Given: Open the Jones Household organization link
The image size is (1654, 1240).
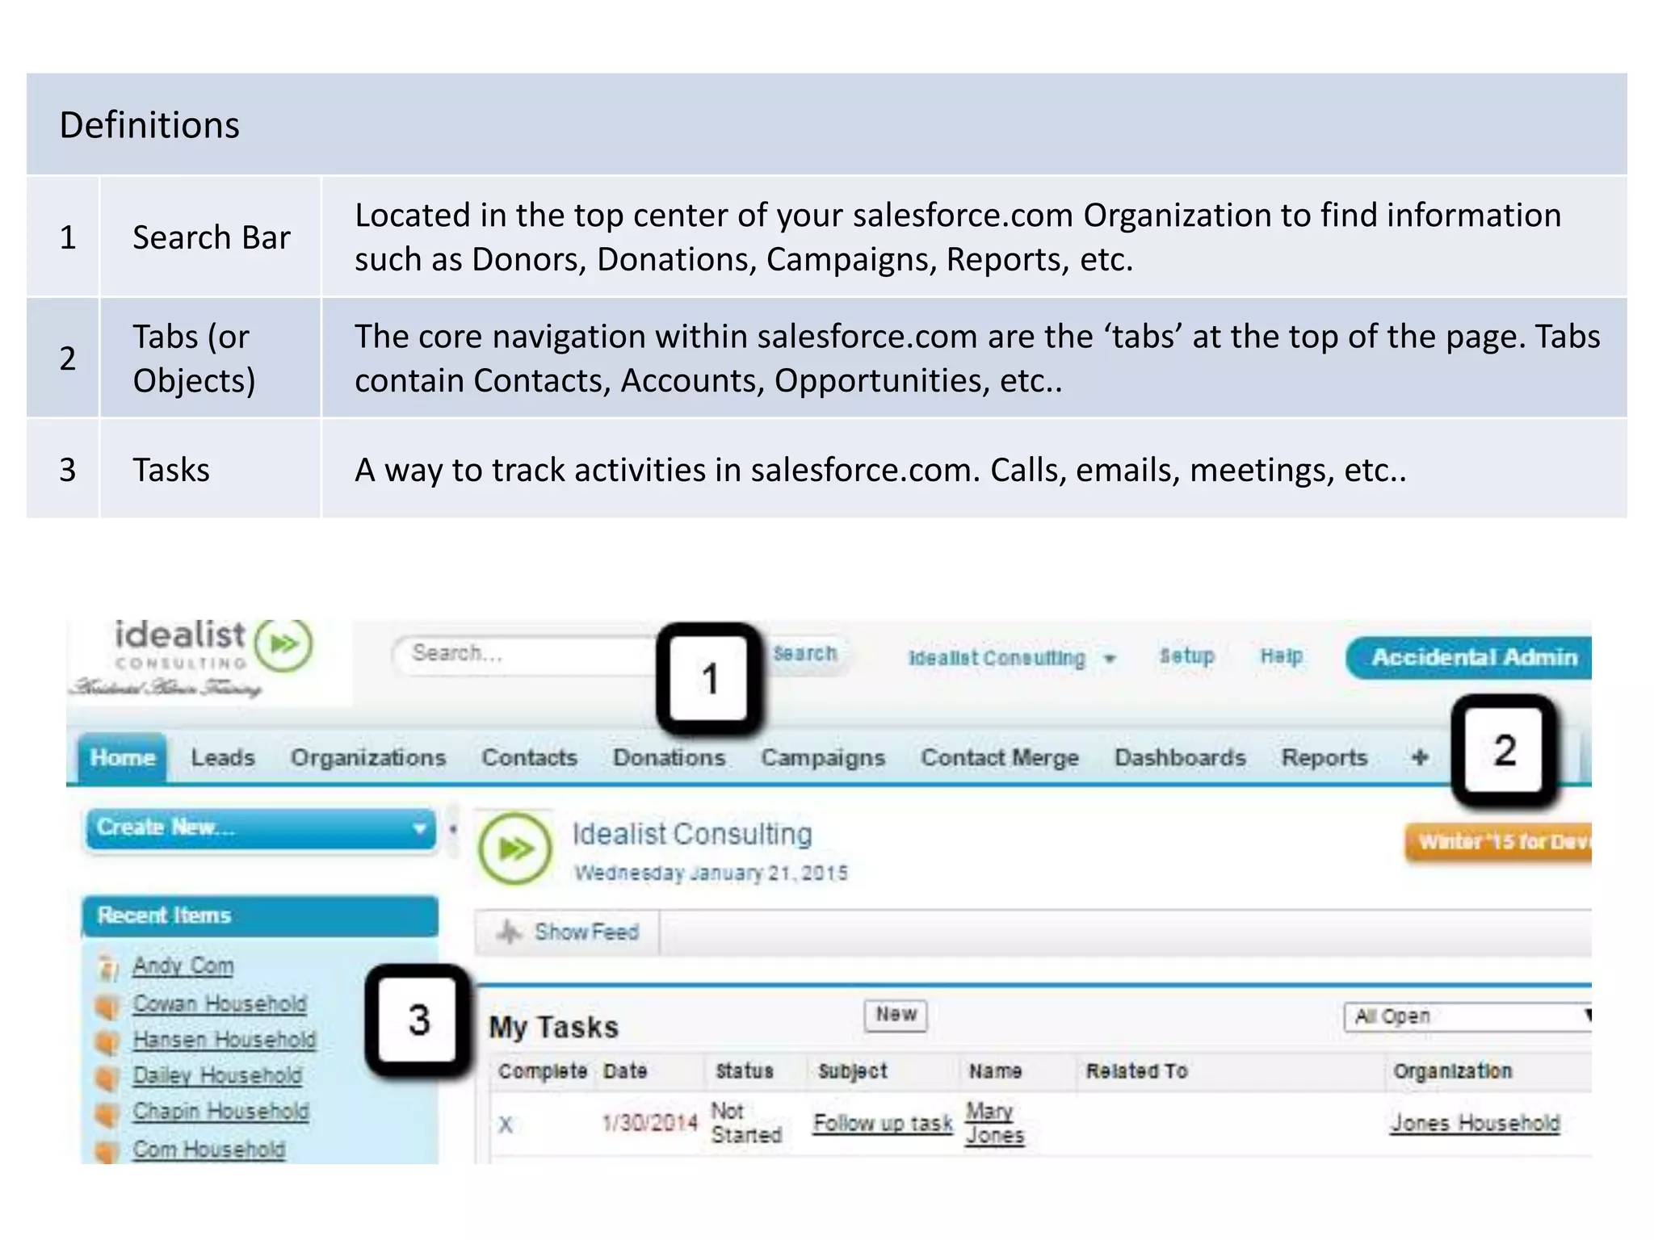Looking at the screenshot, I should pyautogui.click(x=1475, y=1124).
